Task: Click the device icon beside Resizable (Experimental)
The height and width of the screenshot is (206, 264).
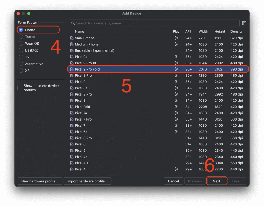Action: (x=72, y=50)
